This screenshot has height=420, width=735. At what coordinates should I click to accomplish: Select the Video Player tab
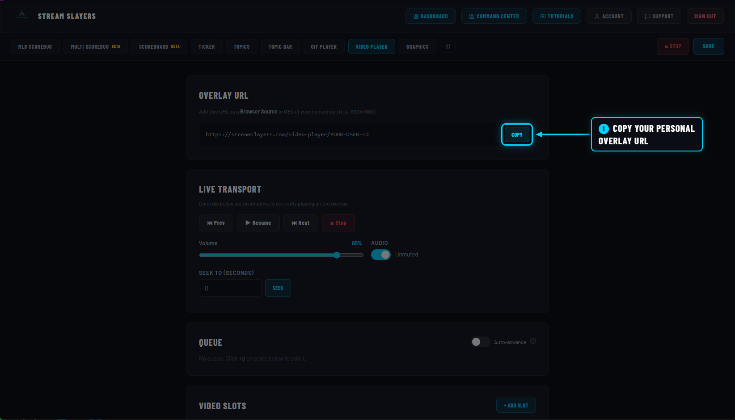(x=372, y=46)
